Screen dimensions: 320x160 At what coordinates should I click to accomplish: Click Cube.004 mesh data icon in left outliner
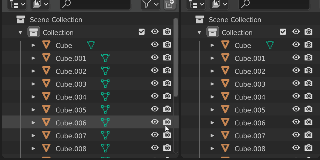105,96
